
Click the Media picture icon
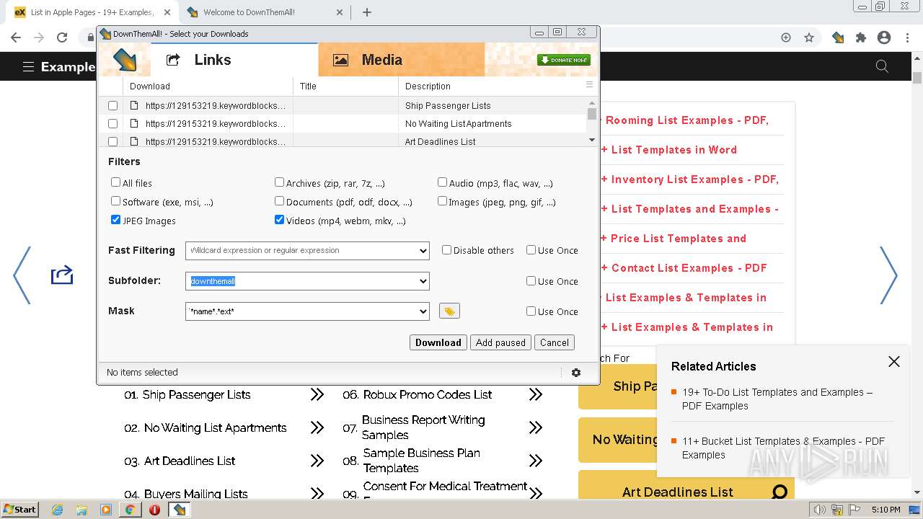[x=341, y=60]
